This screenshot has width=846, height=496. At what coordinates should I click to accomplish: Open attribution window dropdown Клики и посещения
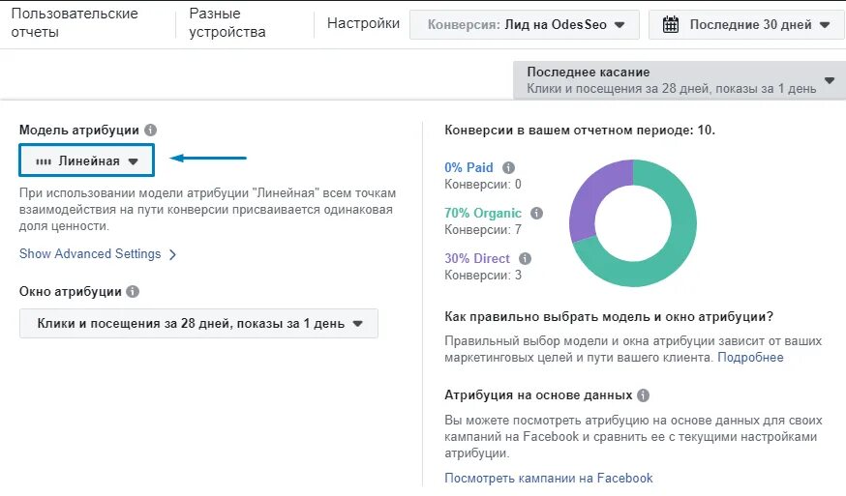click(x=198, y=324)
